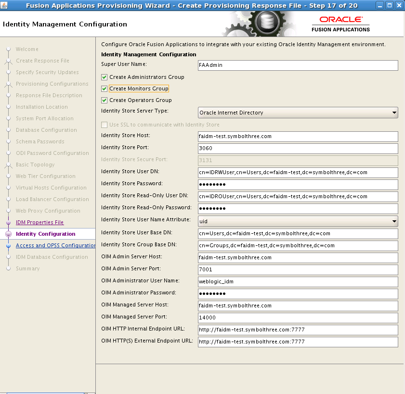Click the Identity Store Host field
Screen dimensions: 405x394
click(298, 136)
